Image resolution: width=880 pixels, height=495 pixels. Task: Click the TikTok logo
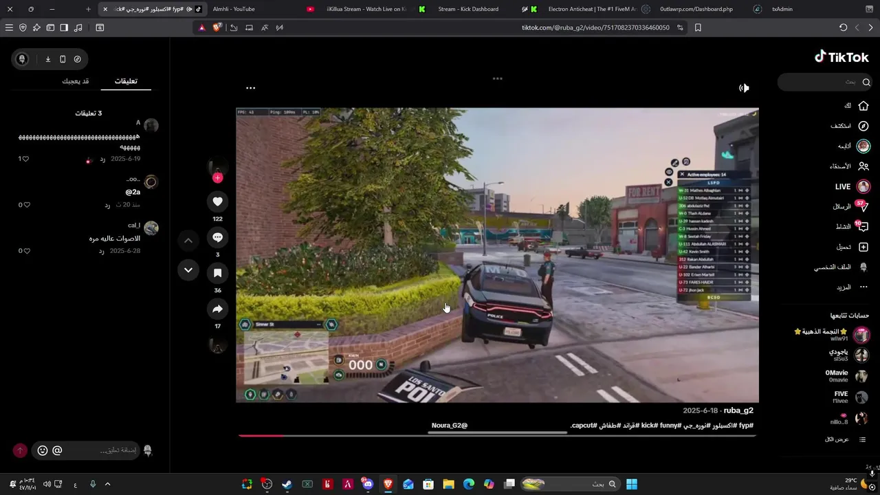[x=841, y=58]
